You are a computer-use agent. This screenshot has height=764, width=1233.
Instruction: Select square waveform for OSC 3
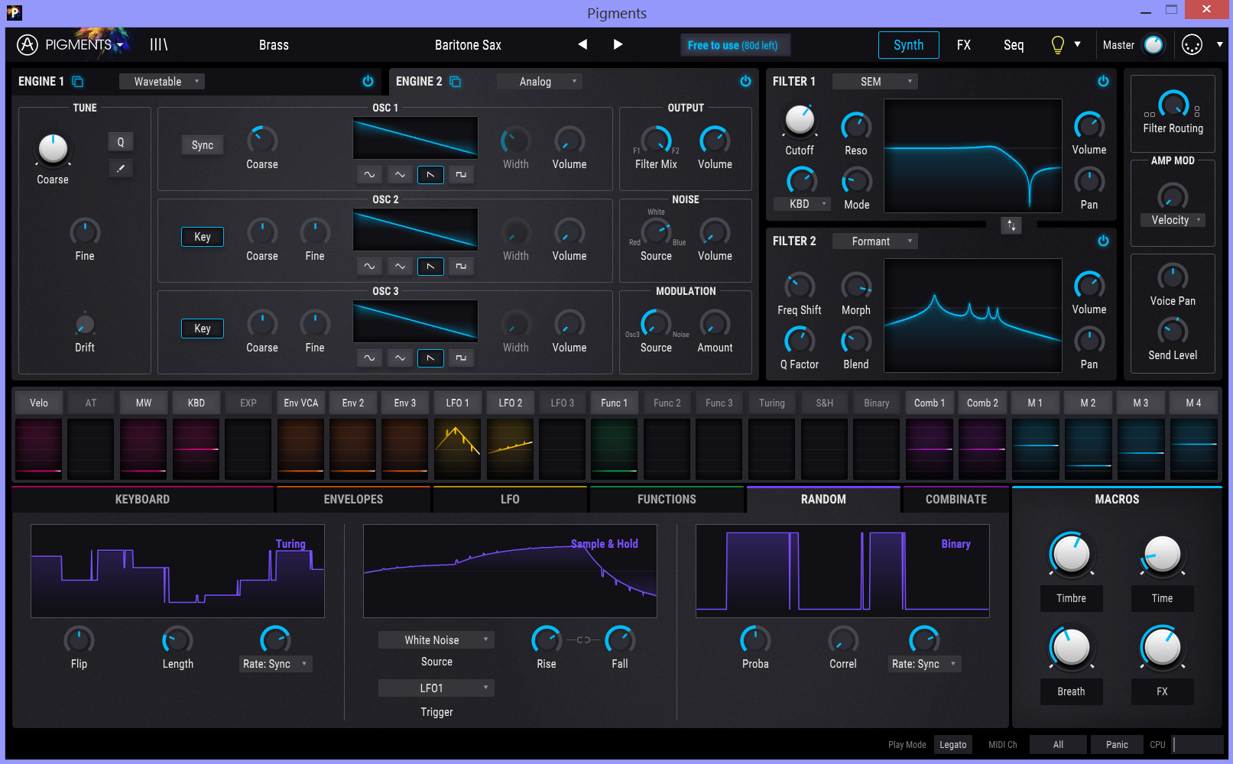[x=461, y=358]
